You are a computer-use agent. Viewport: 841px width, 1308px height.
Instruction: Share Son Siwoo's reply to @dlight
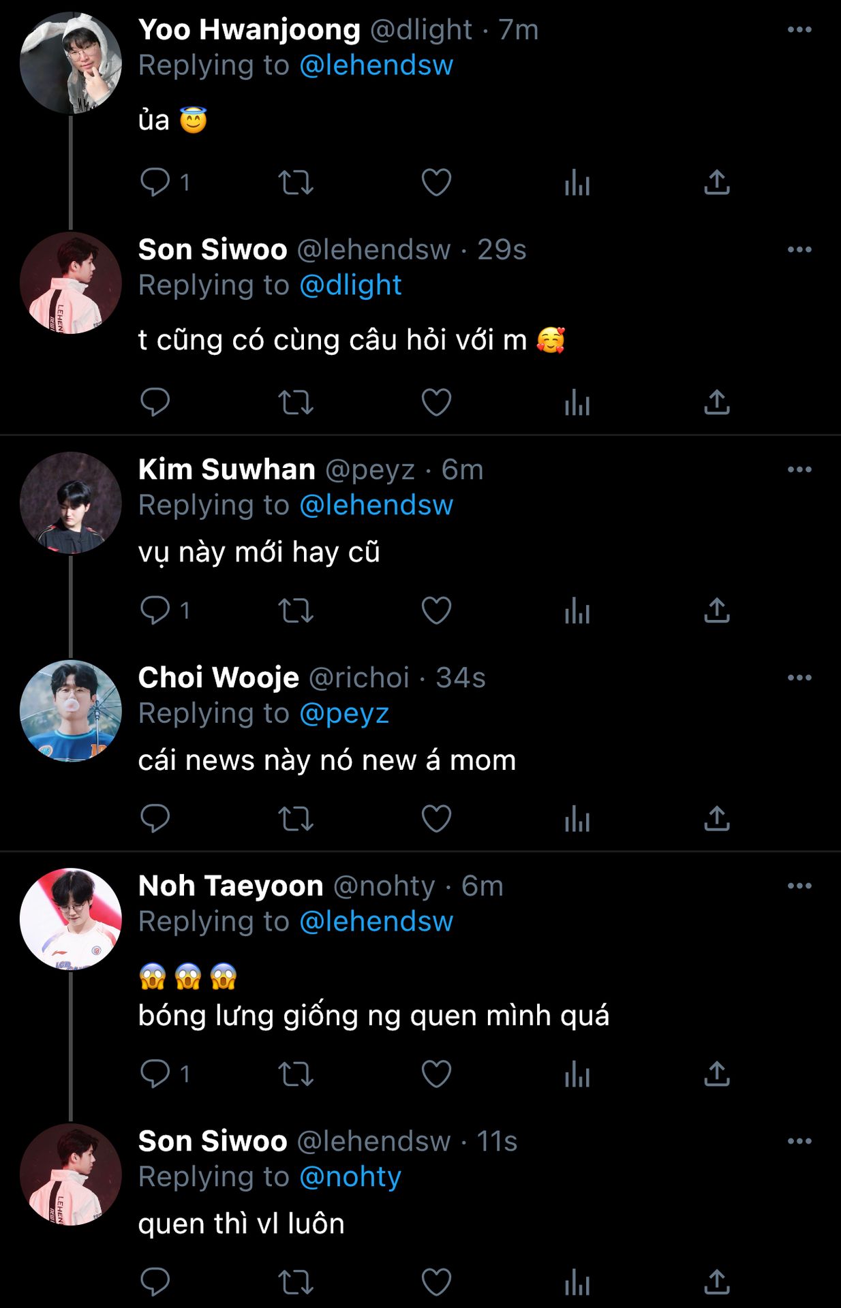click(717, 403)
